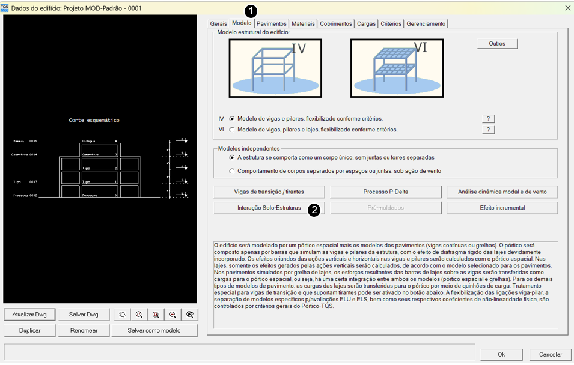
Task: Click the Efeito incremental button
Action: point(502,208)
